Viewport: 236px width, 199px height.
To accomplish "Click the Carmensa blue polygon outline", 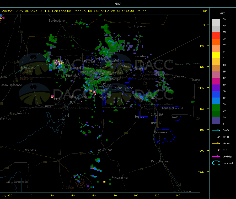I will (x=164, y=136).
